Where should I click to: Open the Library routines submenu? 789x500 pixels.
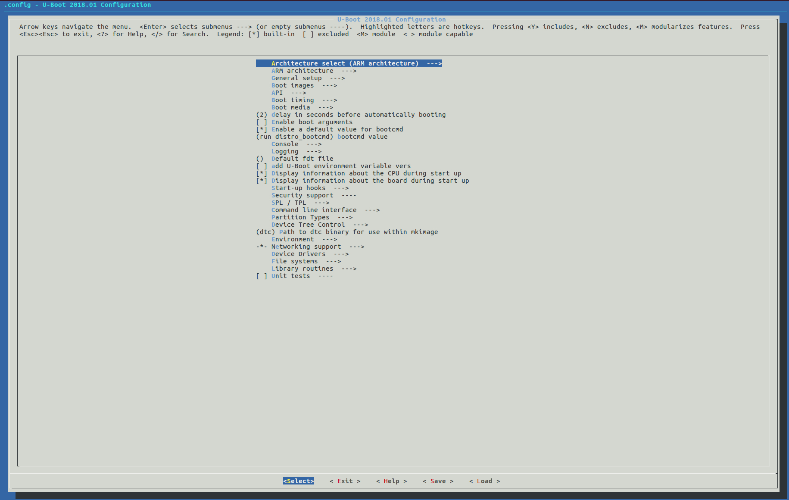[314, 269]
